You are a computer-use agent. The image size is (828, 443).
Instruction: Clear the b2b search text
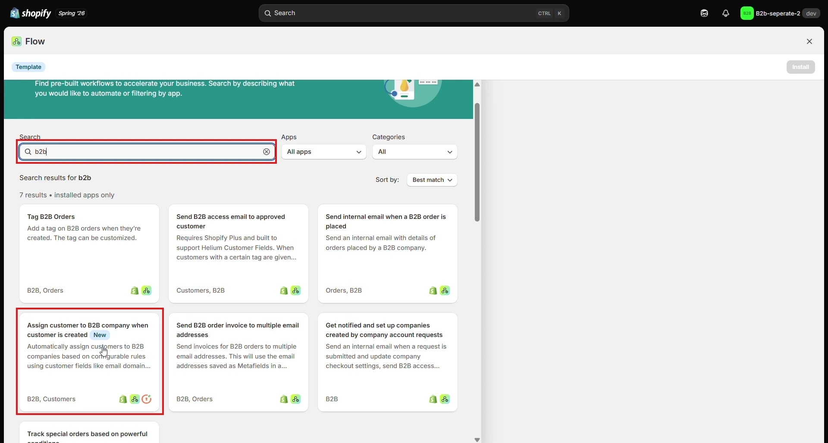(267, 152)
